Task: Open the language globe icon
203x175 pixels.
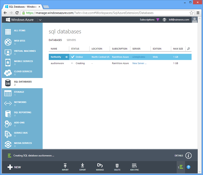Action: pyautogui.click(x=164, y=20)
